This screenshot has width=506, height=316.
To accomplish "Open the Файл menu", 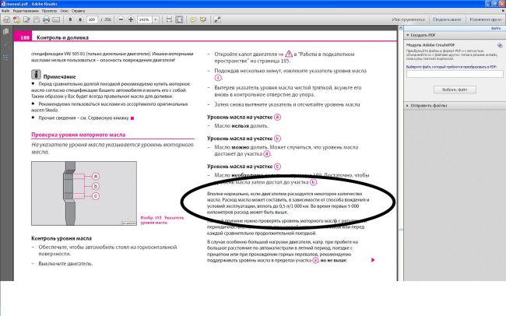I will [x=5, y=11].
